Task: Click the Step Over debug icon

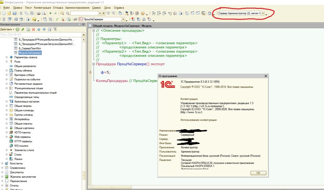Action: 159,13
